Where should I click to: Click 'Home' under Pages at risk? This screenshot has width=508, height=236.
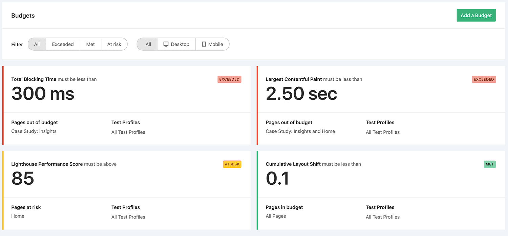[x=18, y=216]
